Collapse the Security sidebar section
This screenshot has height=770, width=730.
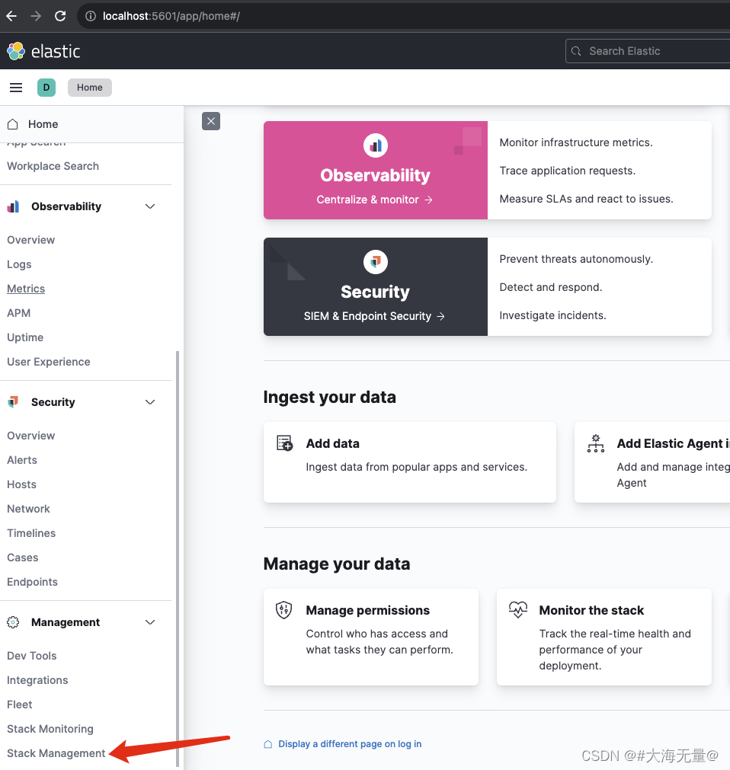(149, 401)
